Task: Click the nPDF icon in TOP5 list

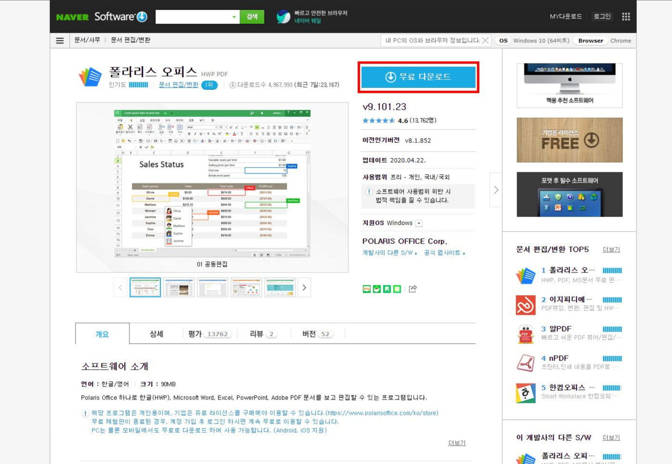Action: (x=525, y=363)
